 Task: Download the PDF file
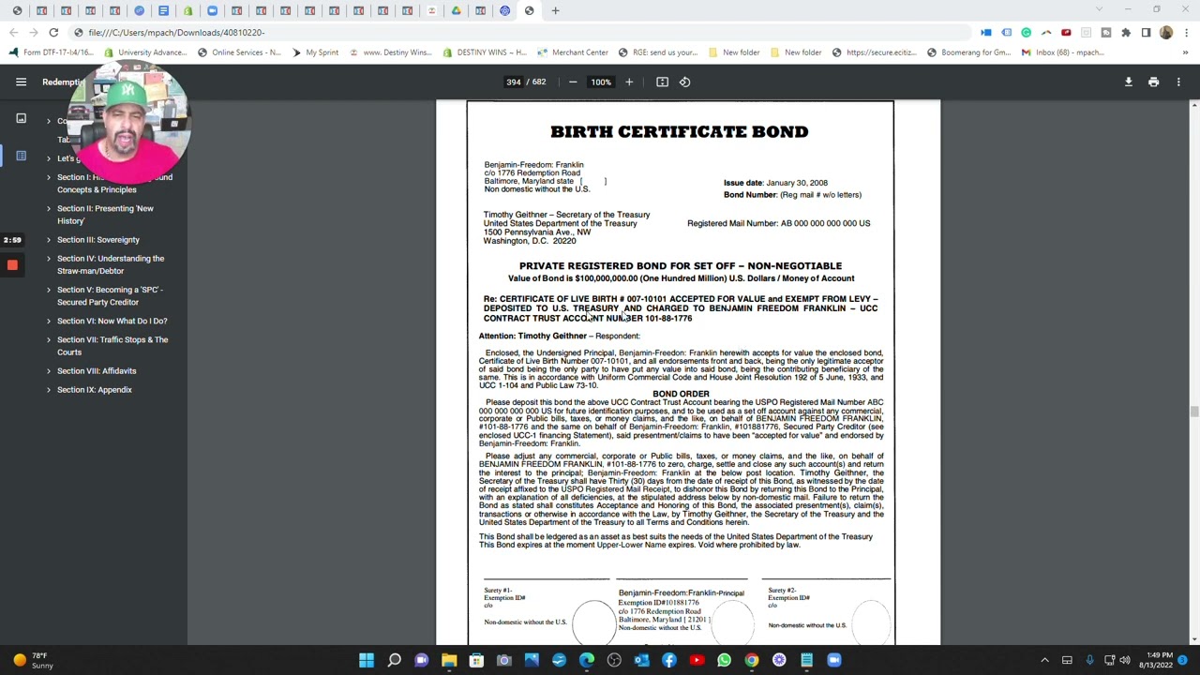(x=1129, y=82)
